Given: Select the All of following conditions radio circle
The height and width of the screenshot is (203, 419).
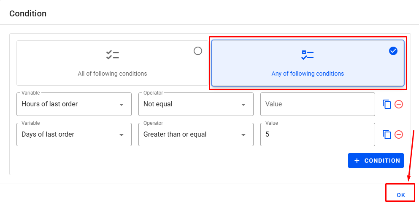Looking at the screenshot, I should 198,51.
